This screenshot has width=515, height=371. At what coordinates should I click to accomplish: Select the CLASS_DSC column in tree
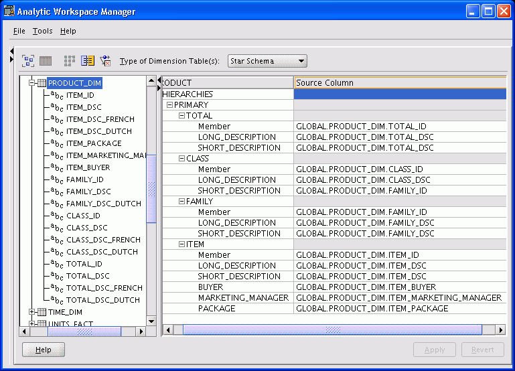click(x=86, y=228)
